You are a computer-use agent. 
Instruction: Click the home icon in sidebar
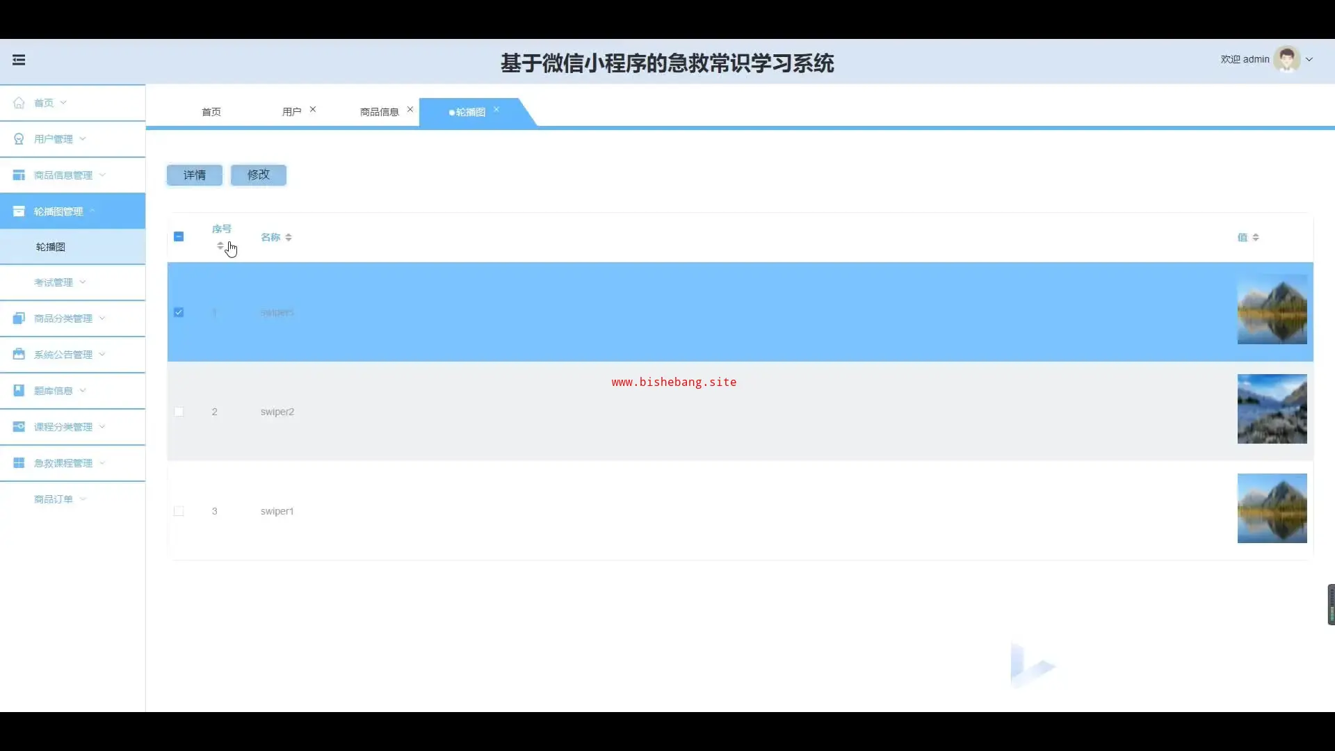(19, 103)
